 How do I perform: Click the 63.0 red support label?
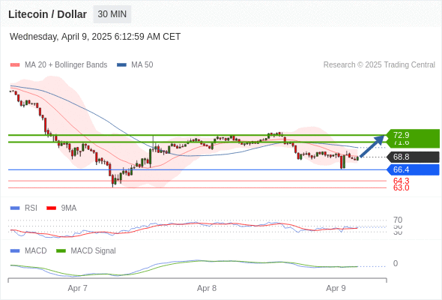point(401,187)
